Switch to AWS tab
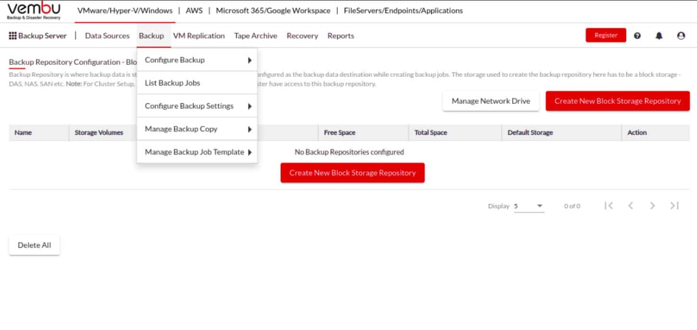This screenshot has height=330, width=697. pos(194,11)
